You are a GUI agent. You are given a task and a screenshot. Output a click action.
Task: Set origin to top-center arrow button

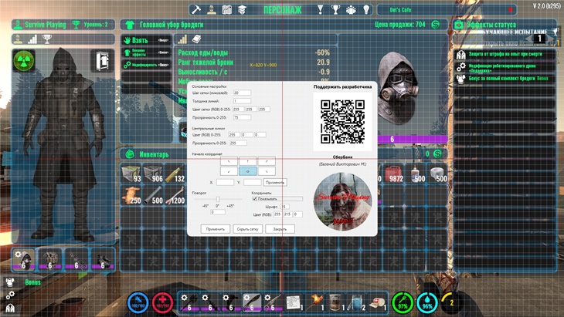coord(248,161)
